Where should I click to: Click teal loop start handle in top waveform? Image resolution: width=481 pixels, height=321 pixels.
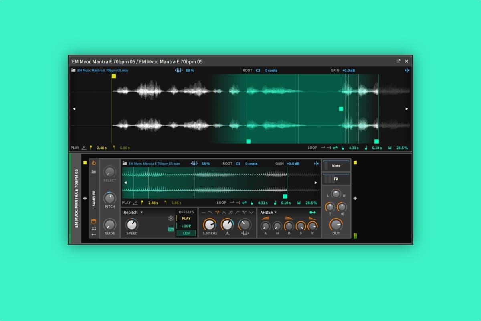(249, 141)
